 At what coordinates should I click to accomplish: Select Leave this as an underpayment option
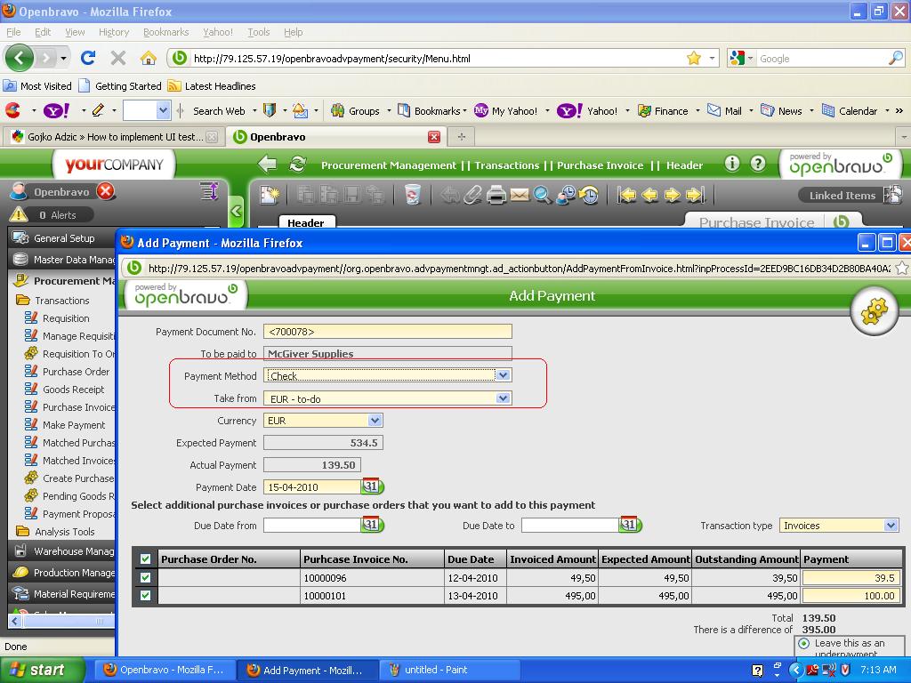804,643
